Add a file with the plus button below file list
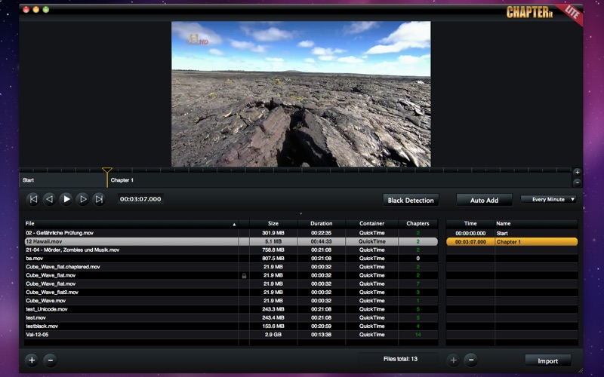Screen dimensions: 604x377 [x=32, y=360]
